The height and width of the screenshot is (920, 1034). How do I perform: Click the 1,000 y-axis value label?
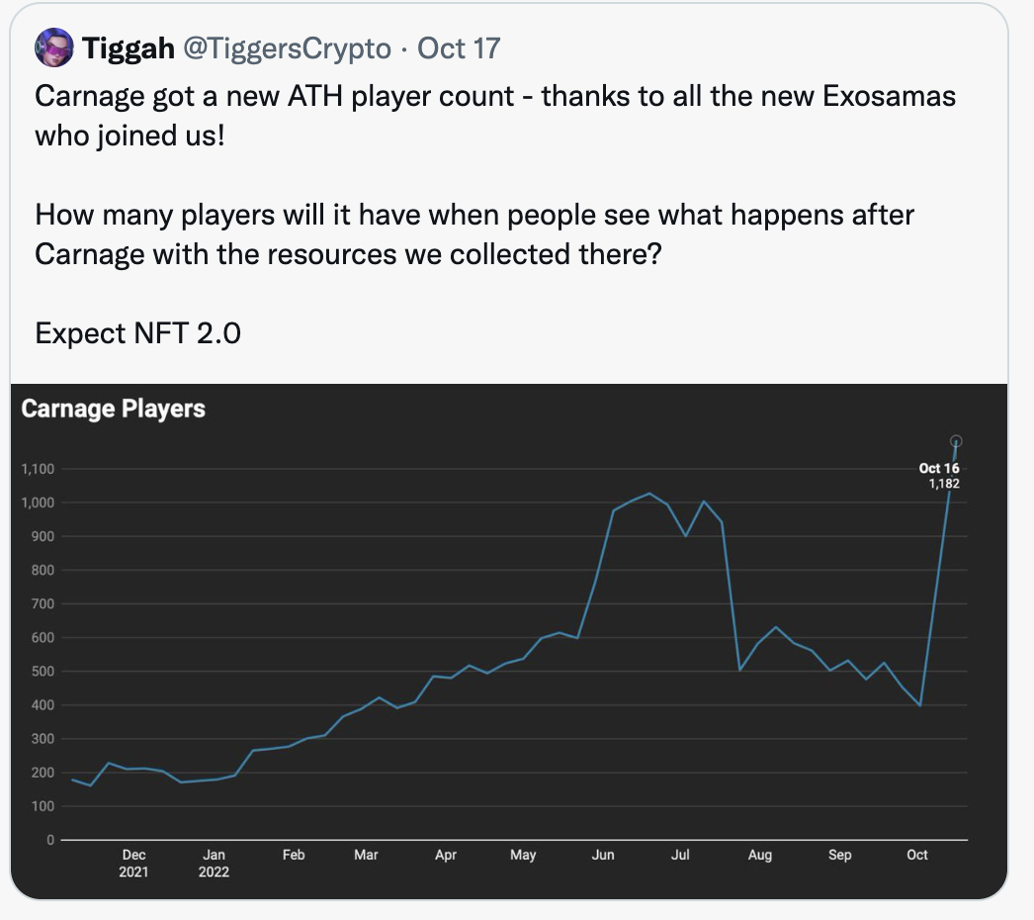point(38,503)
